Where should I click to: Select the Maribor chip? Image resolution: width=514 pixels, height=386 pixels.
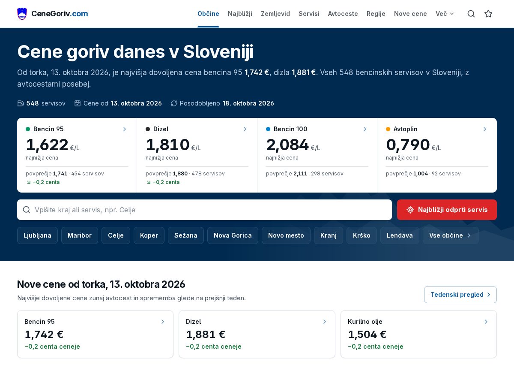tap(80, 235)
